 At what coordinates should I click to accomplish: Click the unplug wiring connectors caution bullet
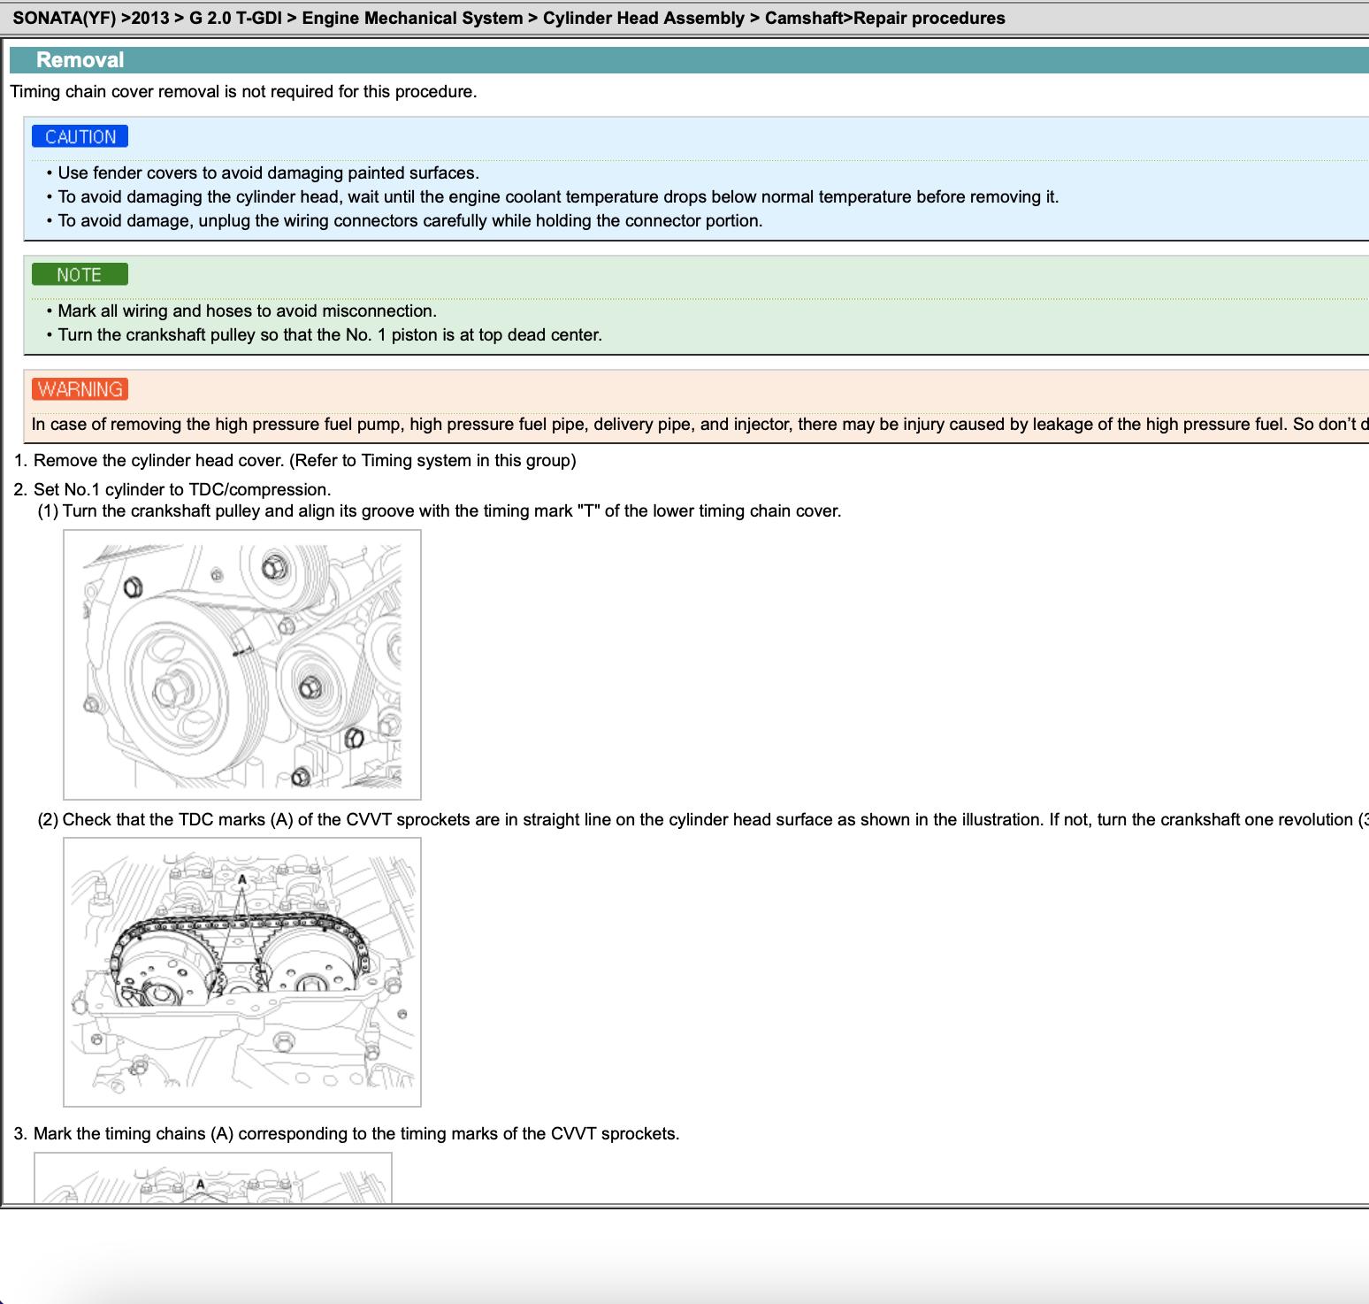(409, 220)
